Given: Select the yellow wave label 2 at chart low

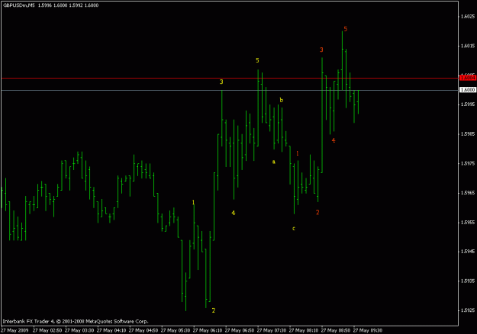Looking at the screenshot, I should point(213,310).
